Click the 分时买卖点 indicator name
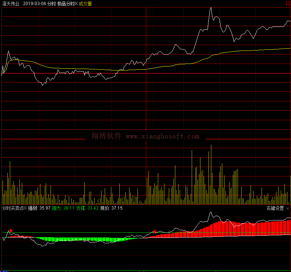291x272 pixels. [12, 208]
